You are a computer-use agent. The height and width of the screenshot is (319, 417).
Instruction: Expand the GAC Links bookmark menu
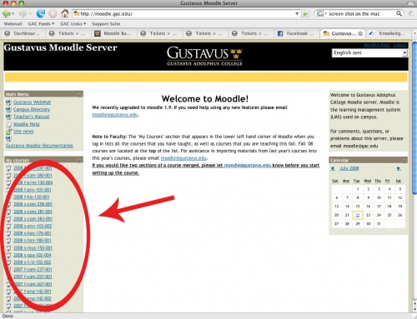coord(73,24)
